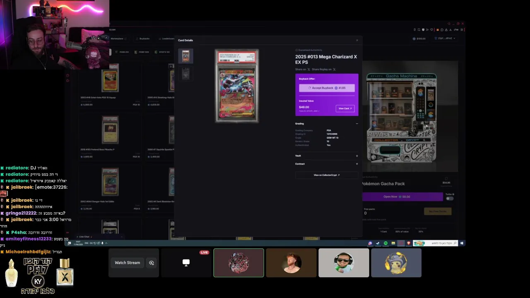Click the GEM-MT 10 grade value
Viewport: 530px width, 298px height.
pyautogui.click(x=332, y=138)
